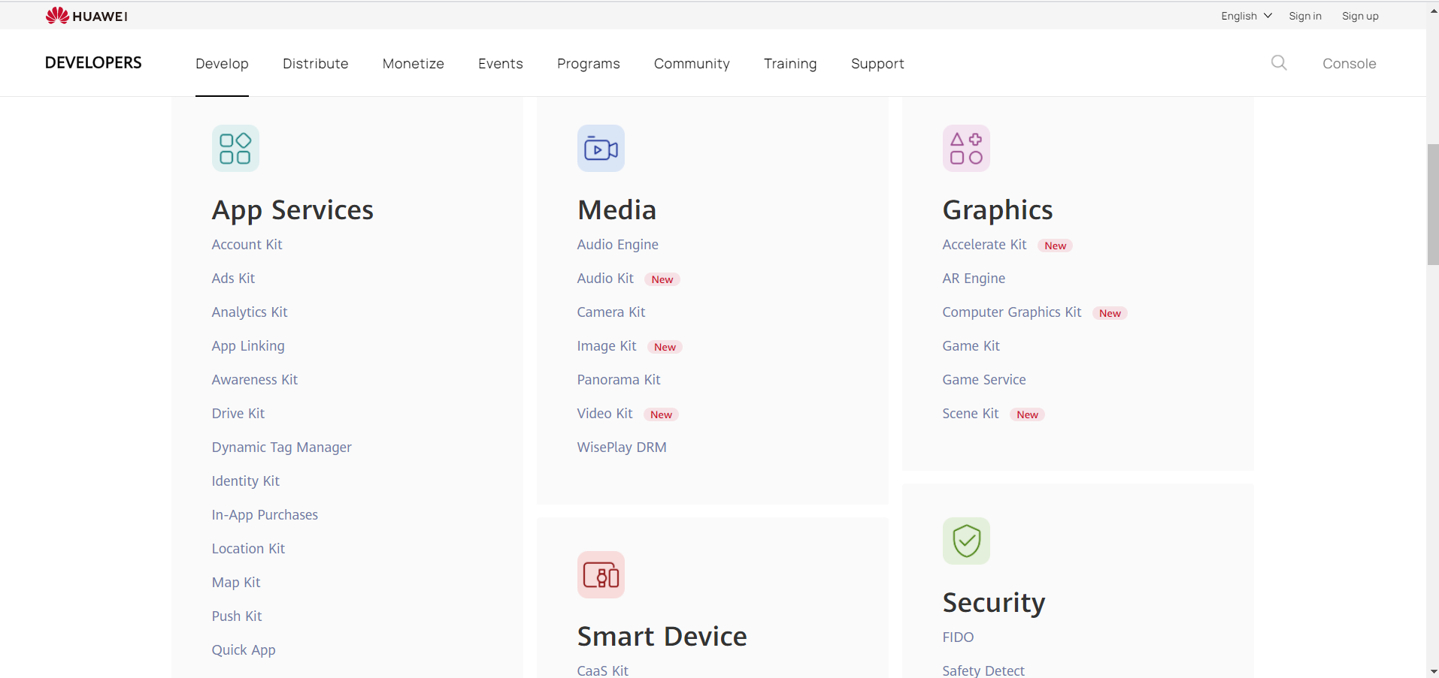
Task: Open the Events menu
Action: click(501, 64)
